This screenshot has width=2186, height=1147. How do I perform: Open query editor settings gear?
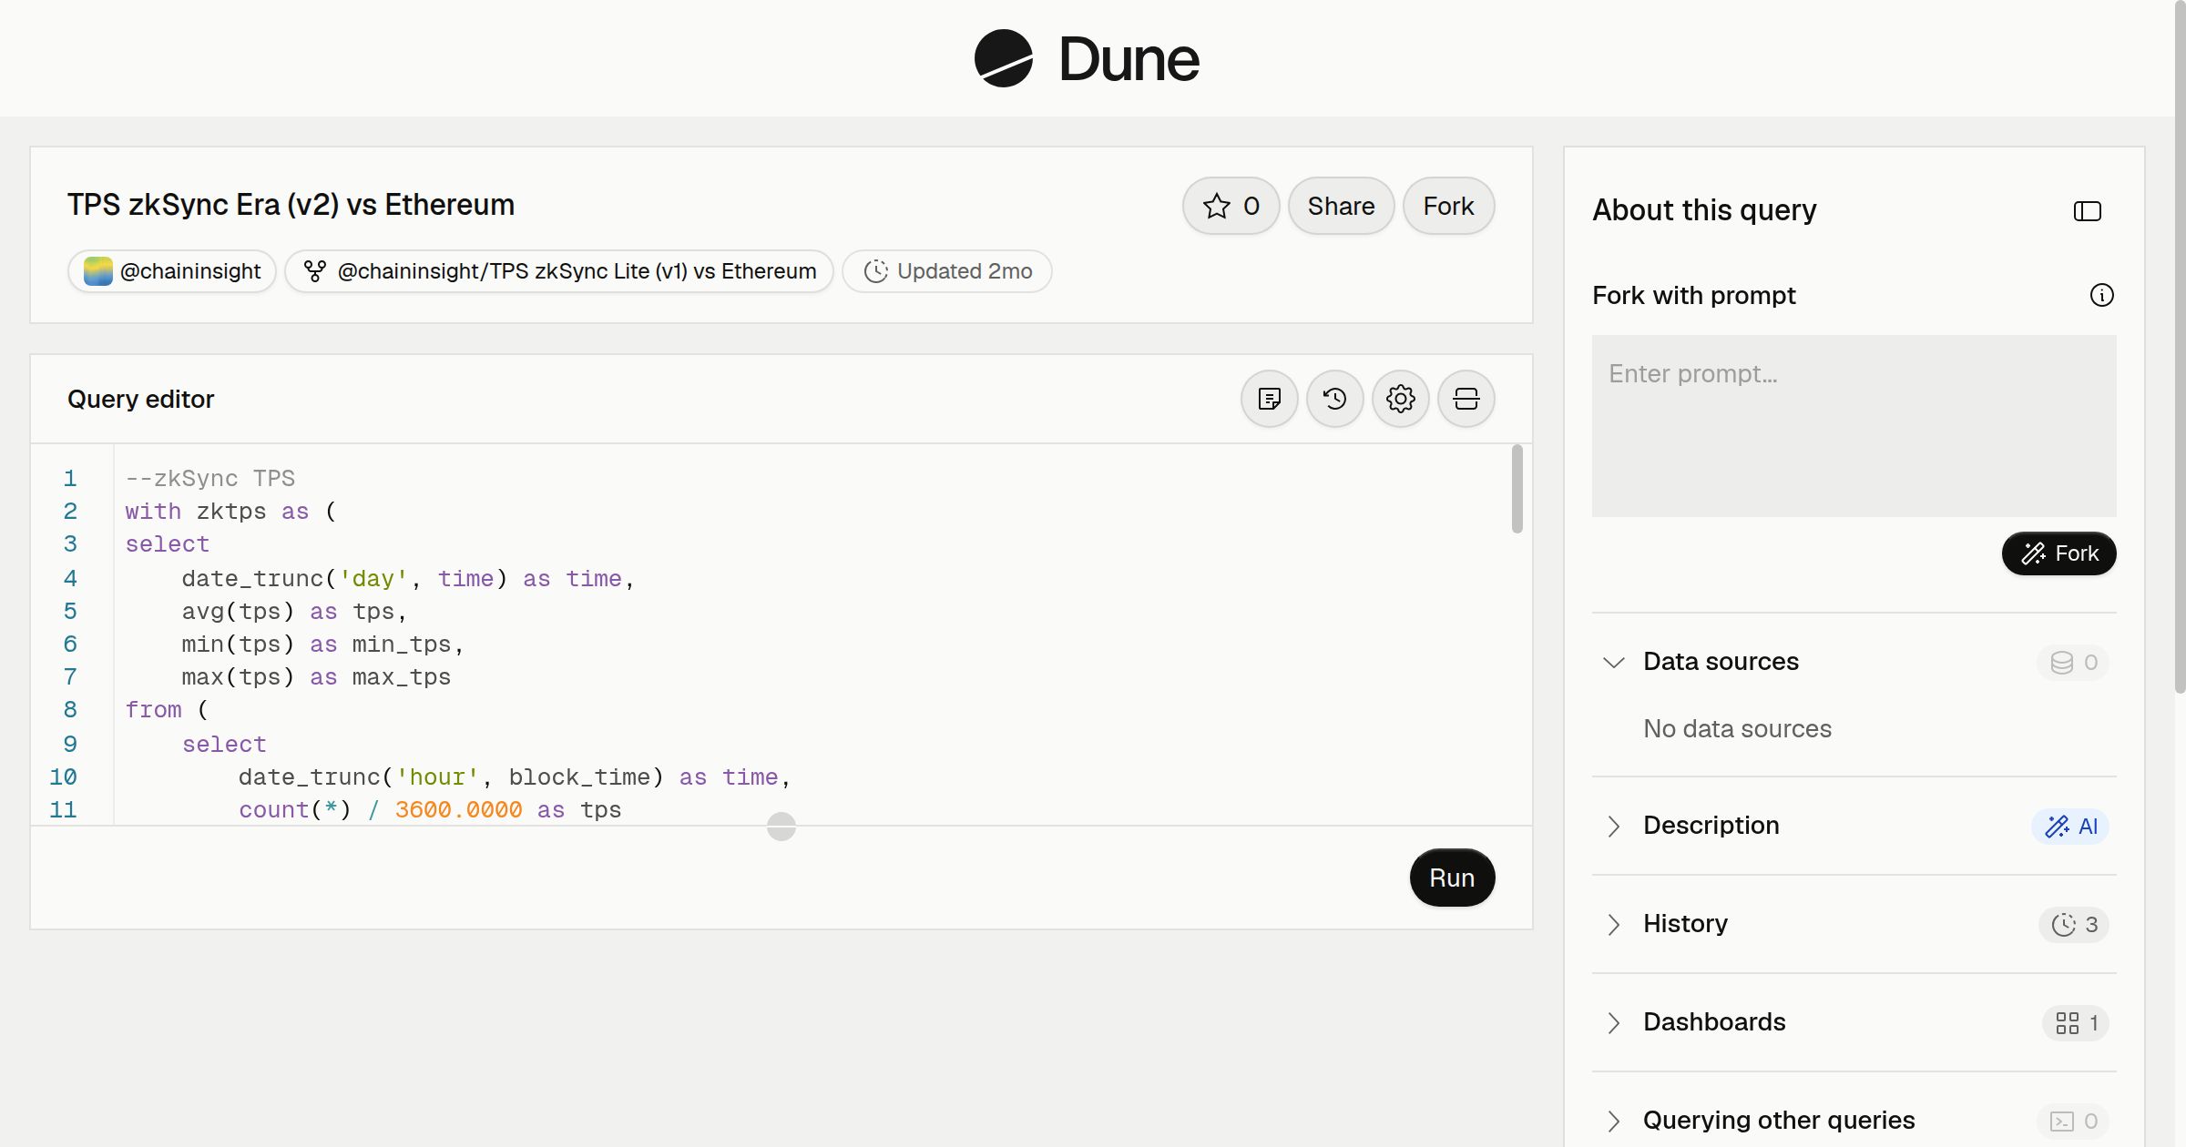click(x=1400, y=399)
